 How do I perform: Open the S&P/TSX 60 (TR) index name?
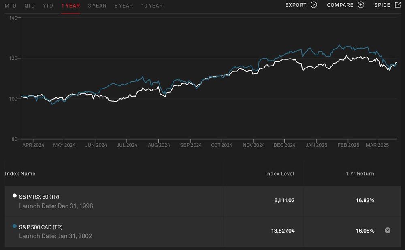point(39,197)
